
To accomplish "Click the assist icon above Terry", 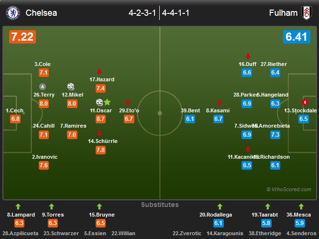I will 43,87.
